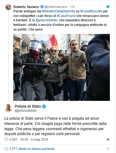Click the speech bubble reply icon
The image size is (116, 153).
[6, 149]
